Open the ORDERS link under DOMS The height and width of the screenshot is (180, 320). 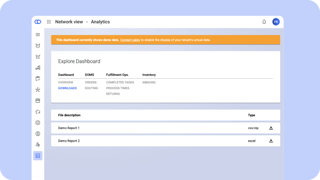[x=90, y=82]
